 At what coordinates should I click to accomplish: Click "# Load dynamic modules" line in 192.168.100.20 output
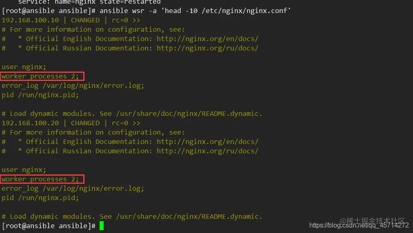click(132, 216)
